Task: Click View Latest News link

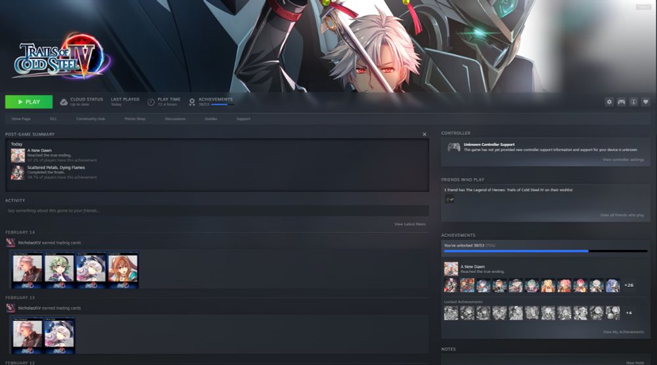Action: click(x=410, y=224)
